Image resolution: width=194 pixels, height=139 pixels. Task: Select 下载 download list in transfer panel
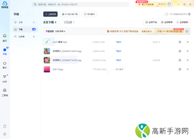click(25, 29)
